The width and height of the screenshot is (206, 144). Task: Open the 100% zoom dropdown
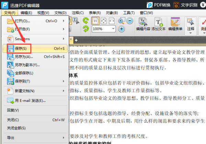[113, 29]
